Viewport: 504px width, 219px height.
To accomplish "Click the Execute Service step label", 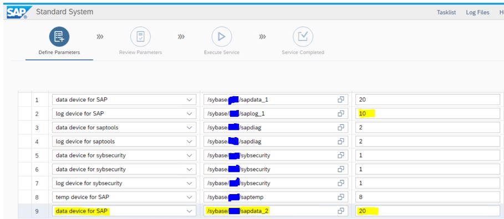I will pos(221,53).
